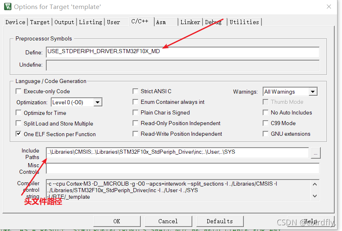Click the Keil uVision icon in title bar
This screenshot has height=231, width=342.
(8, 7)
